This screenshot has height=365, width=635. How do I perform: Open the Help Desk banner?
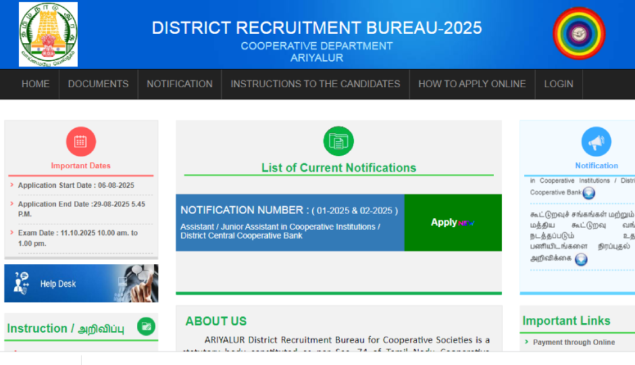coord(81,283)
